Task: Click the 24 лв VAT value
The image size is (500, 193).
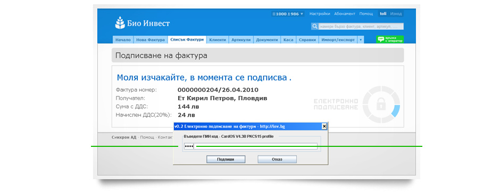Action: 186,115
